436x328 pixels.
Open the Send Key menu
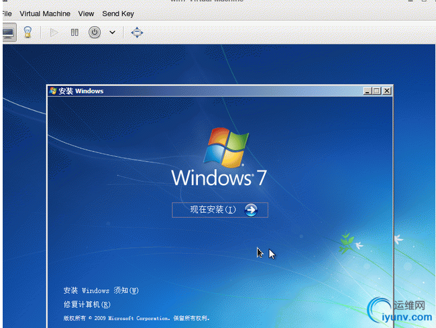pyautogui.click(x=118, y=13)
